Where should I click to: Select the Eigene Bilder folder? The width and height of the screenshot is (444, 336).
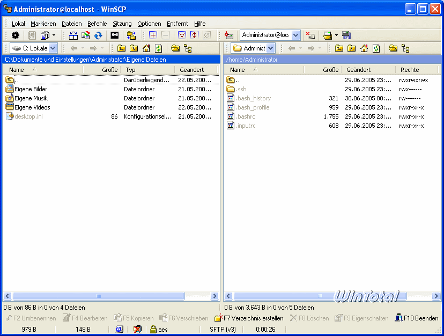pos(27,89)
